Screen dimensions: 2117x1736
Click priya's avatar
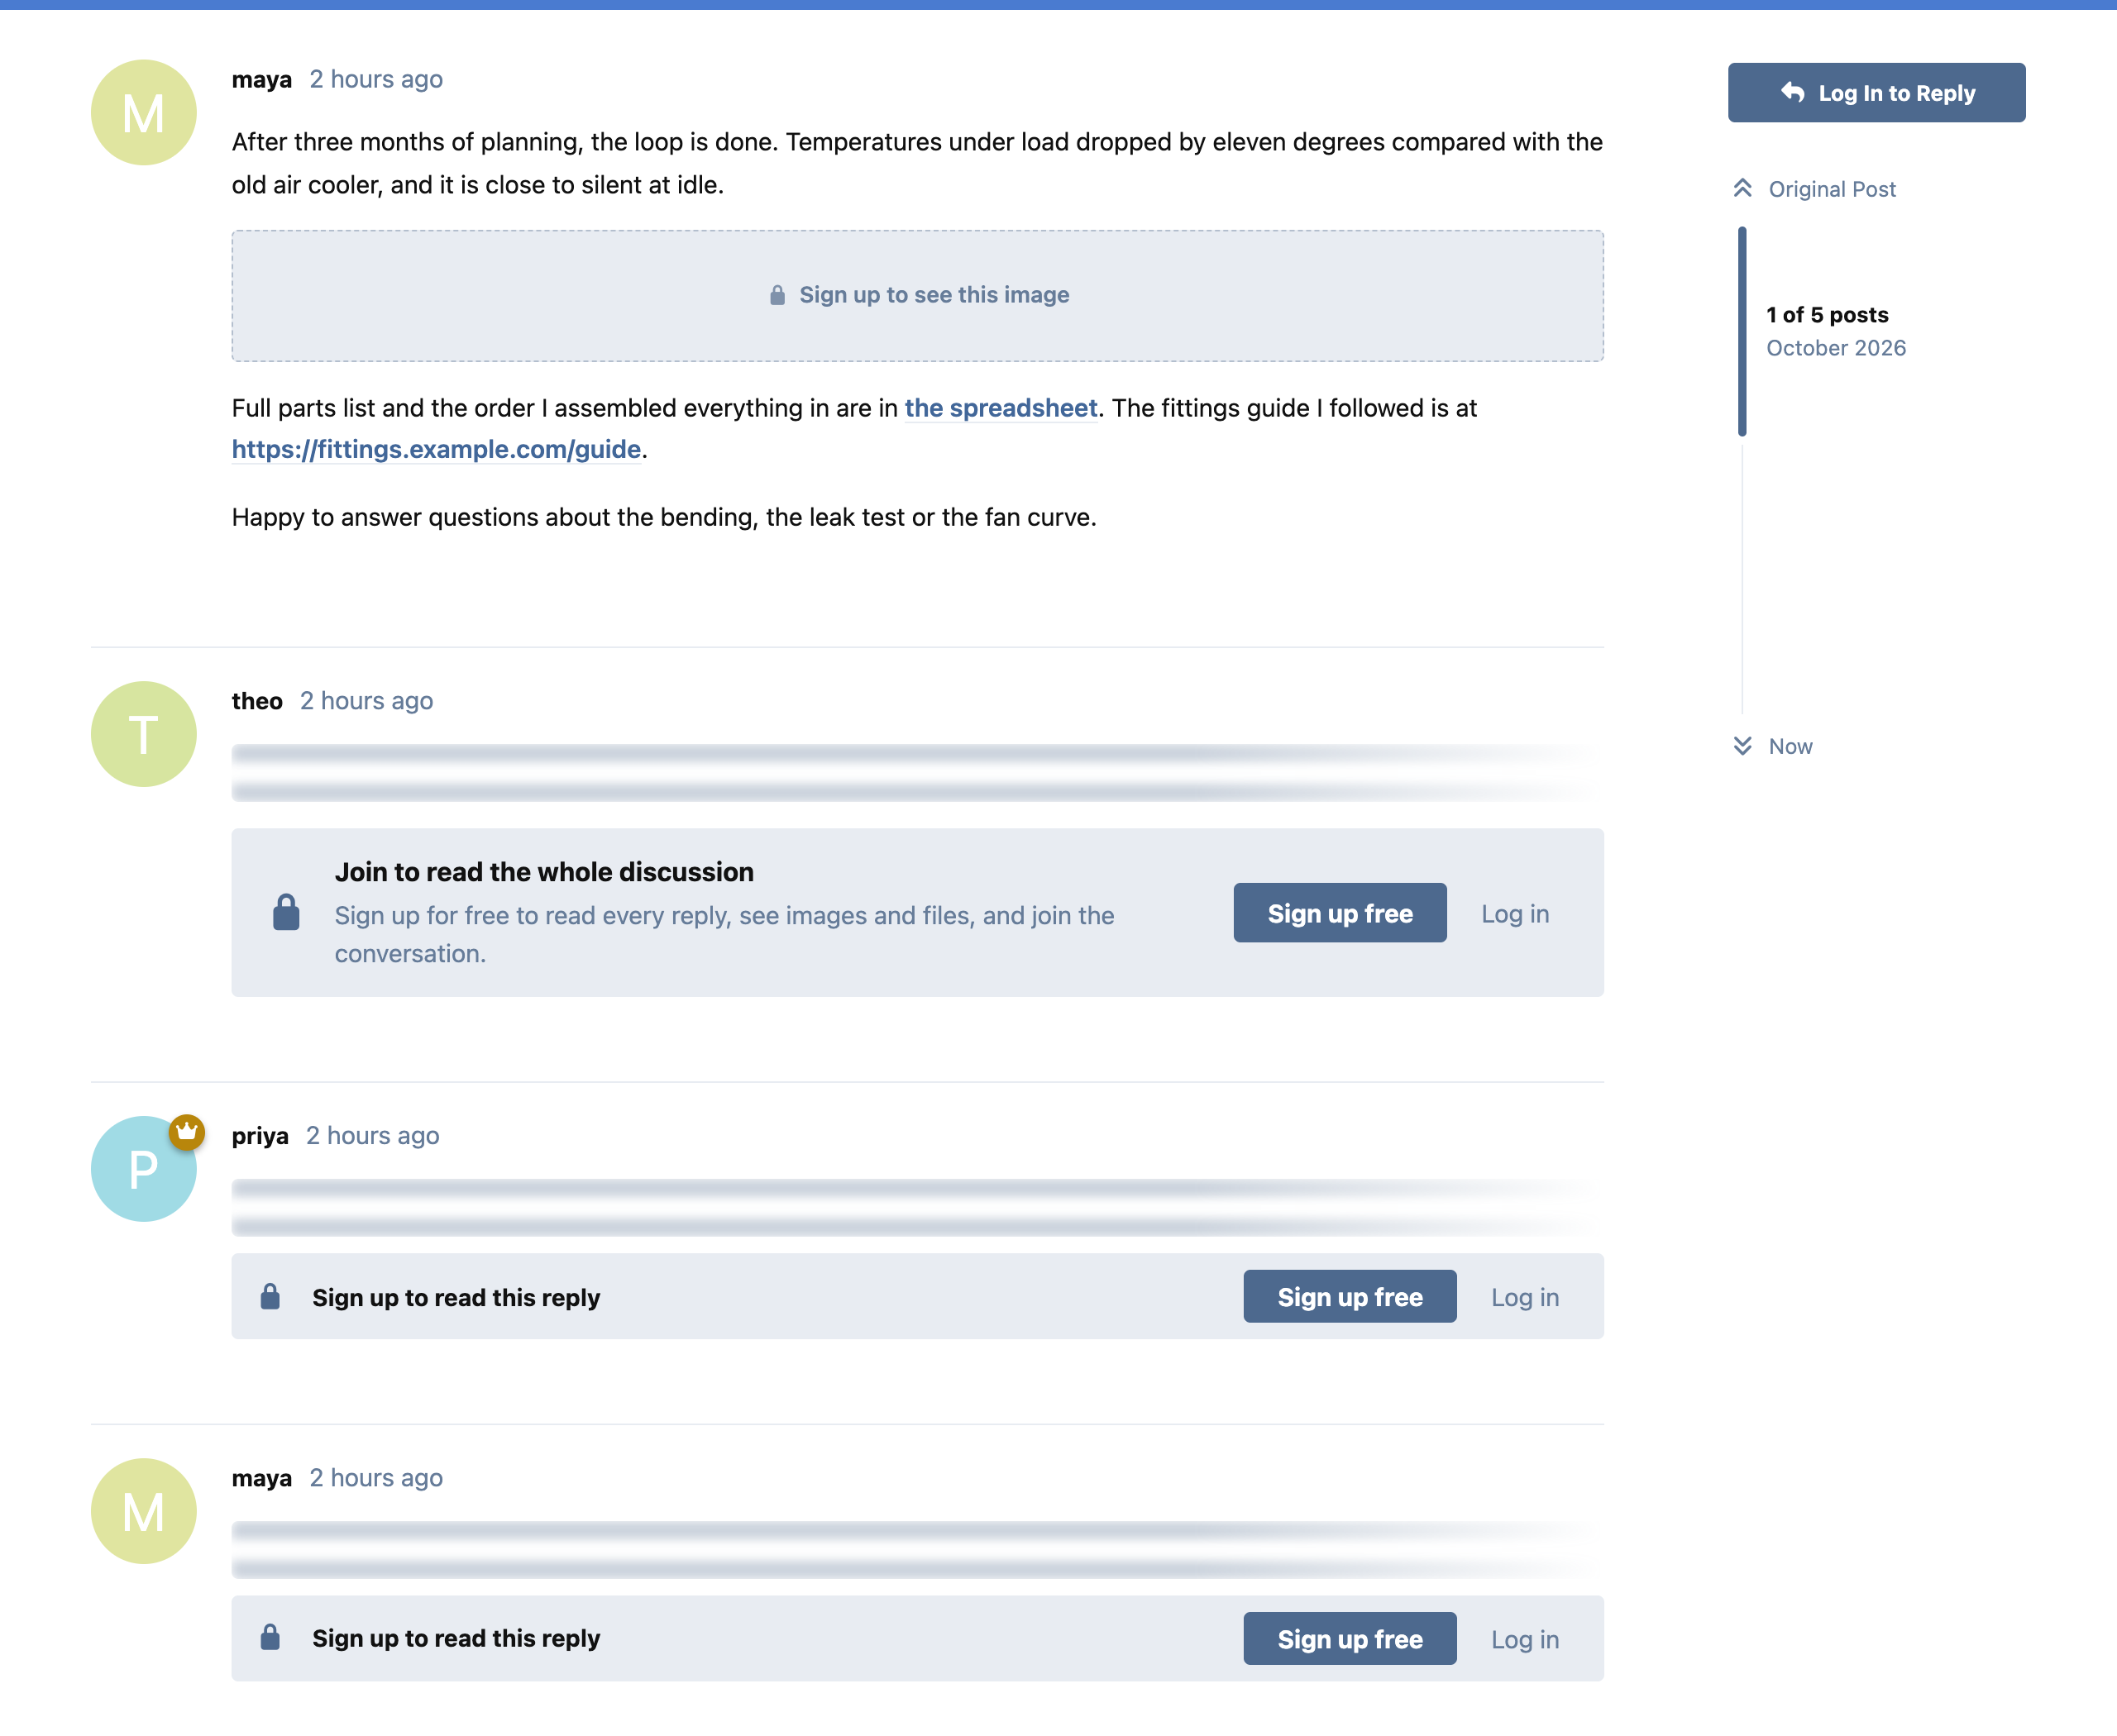144,1169
